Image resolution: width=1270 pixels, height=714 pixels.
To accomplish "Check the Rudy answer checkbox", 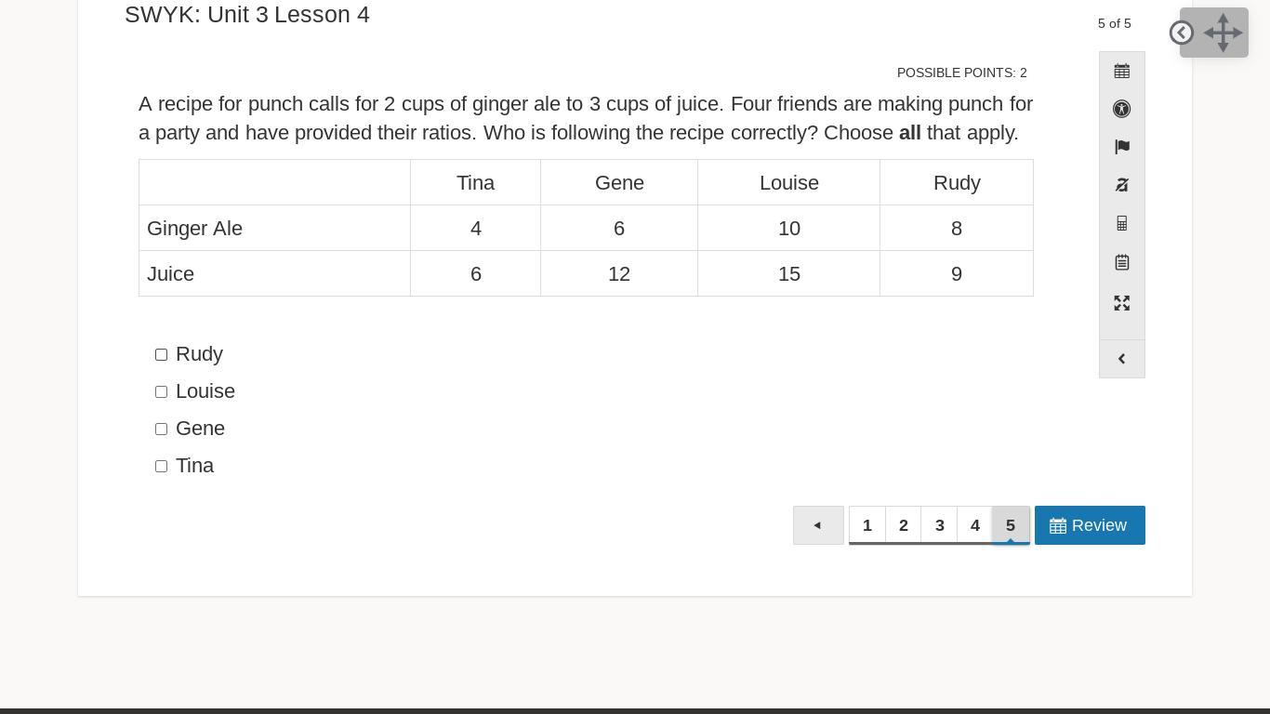I will click(162, 355).
